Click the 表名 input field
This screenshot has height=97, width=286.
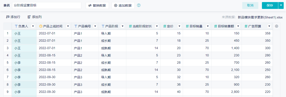click(x=47, y=6)
